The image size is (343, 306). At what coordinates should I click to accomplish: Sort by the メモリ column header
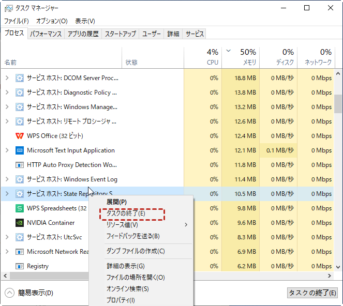tap(241, 58)
